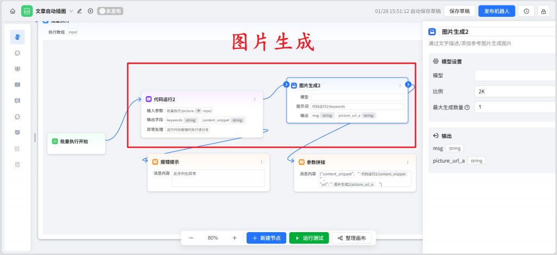Edit the bot name with pencil icon
Image resolution: width=557 pixels, height=255 pixels.
(79, 11)
